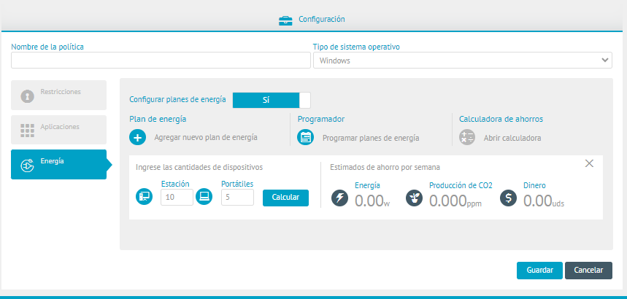
Task: Click the Tipo de sistema operativo label
Action: (356, 47)
